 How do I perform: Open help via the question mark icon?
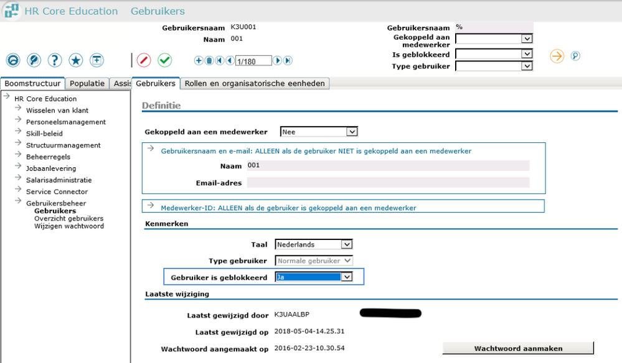click(x=55, y=60)
